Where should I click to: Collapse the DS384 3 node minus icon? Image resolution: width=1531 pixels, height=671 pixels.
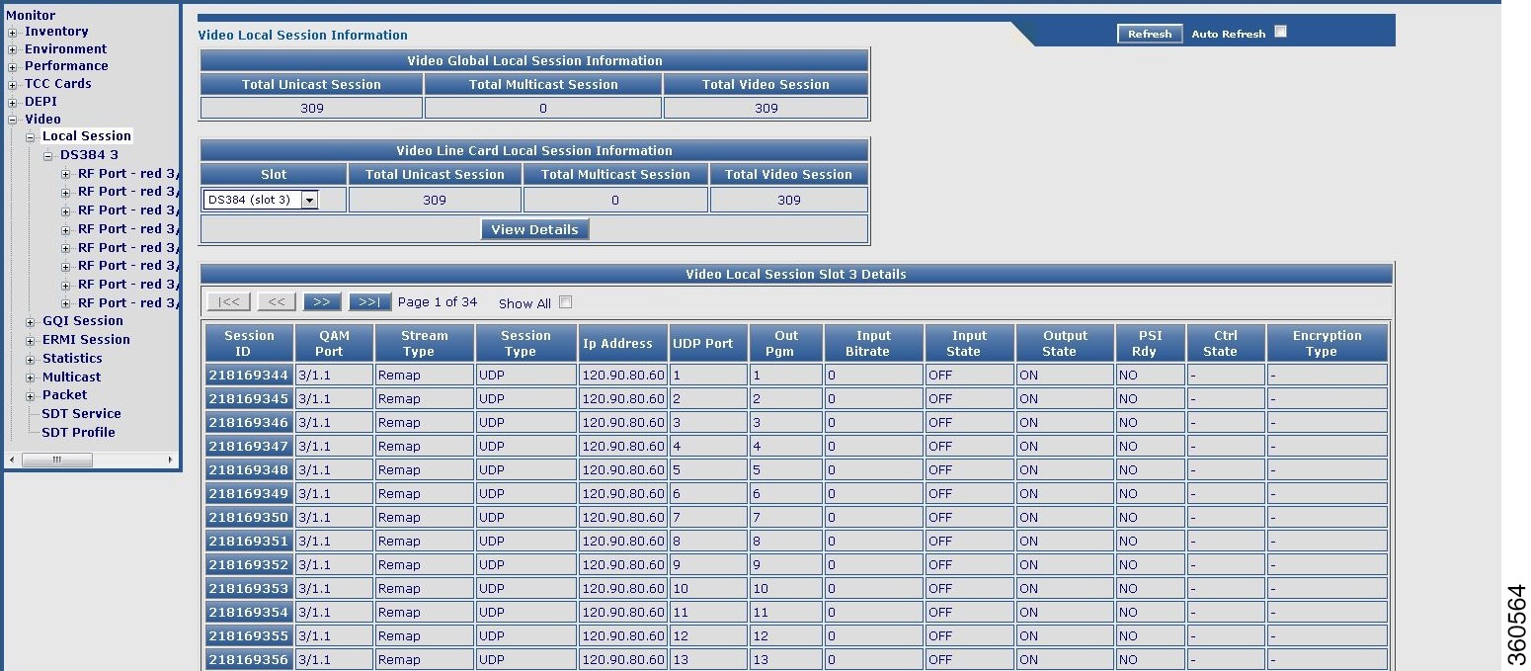pyautogui.click(x=48, y=155)
